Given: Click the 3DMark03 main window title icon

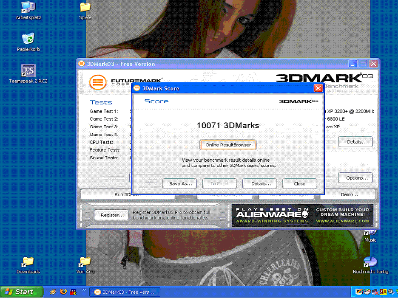Looking at the screenshot, I should pos(82,64).
